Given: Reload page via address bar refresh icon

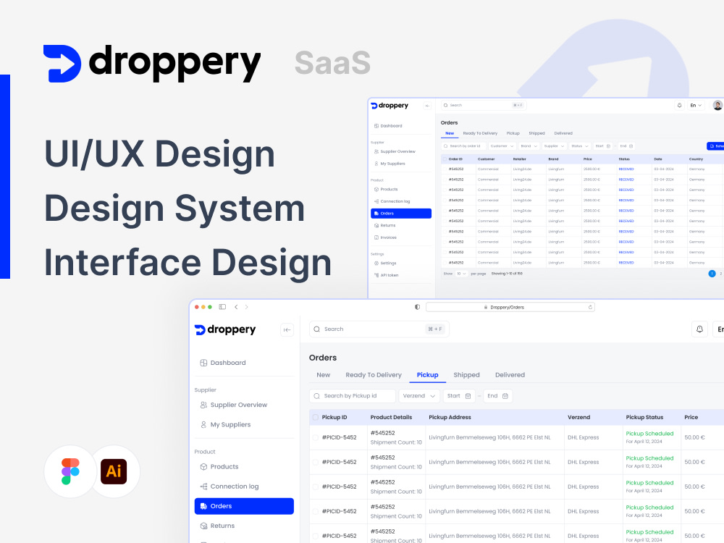Looking at the screenshot, I should point(590,307).
